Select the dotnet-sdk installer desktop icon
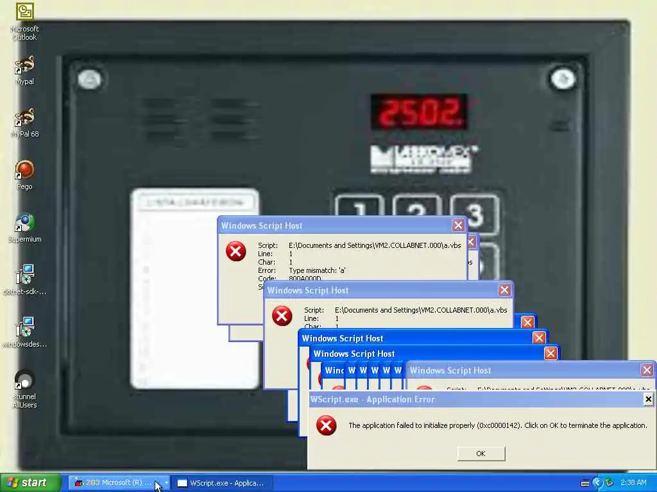This screenshot has height=492, width=657. click(x=24, y=281)
